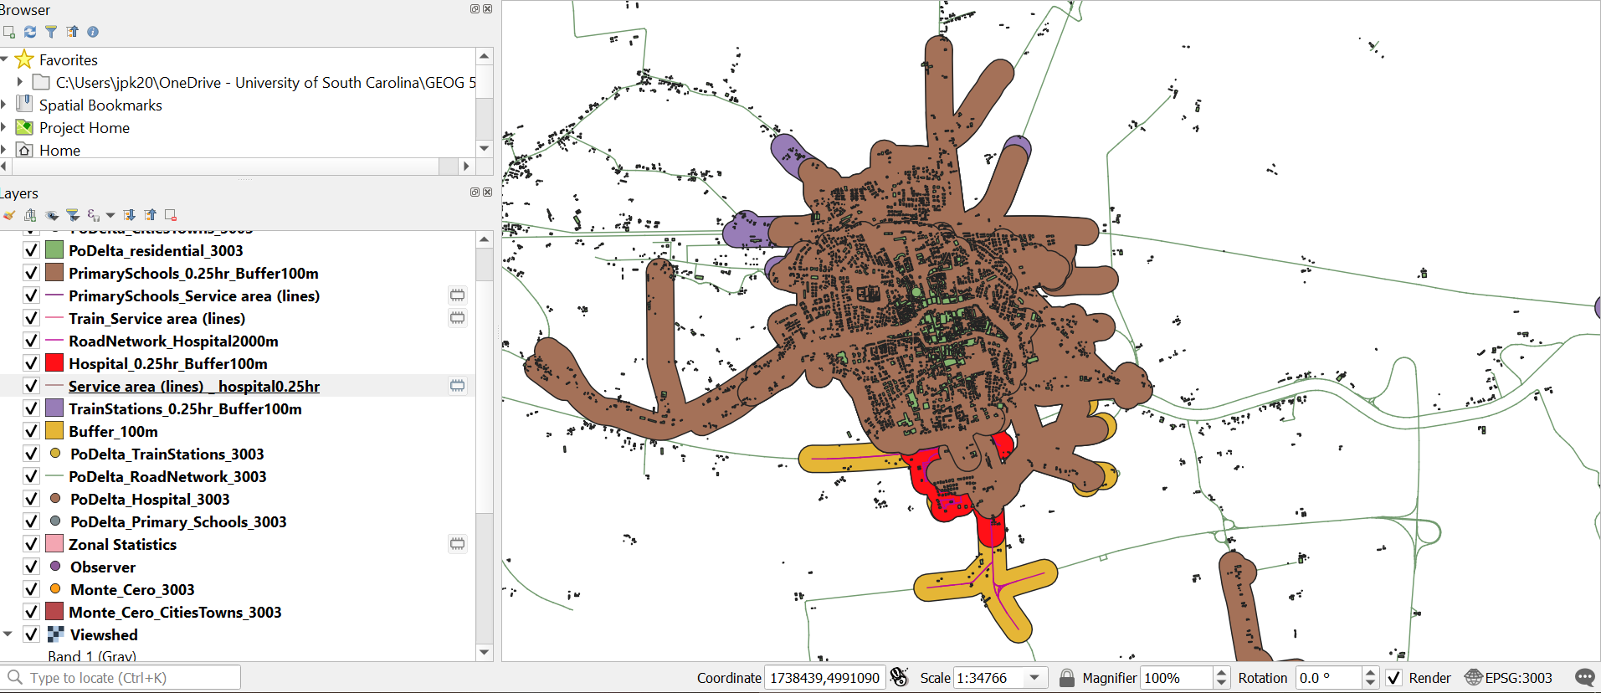Click the red Hospital_0.25hr_Buffer100m color swatch
This screenshot has width=1601, height=693.
coord(54,363)
